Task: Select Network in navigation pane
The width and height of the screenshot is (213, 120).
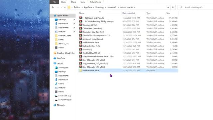Action: [x=61, y=105]
